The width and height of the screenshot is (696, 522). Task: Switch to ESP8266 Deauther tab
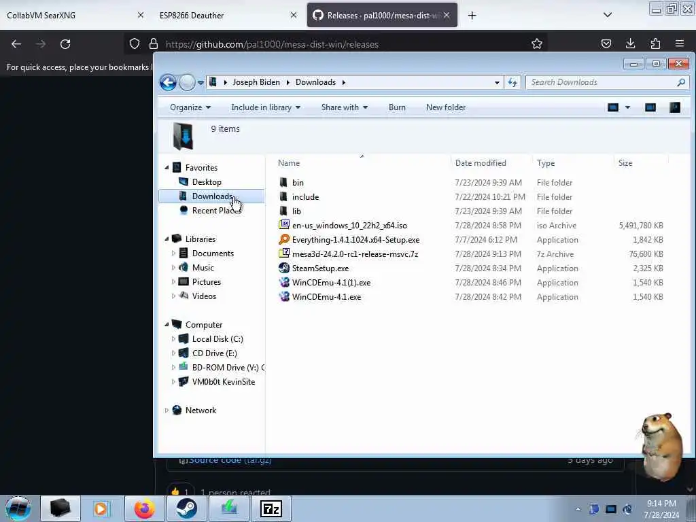point(224,15)
